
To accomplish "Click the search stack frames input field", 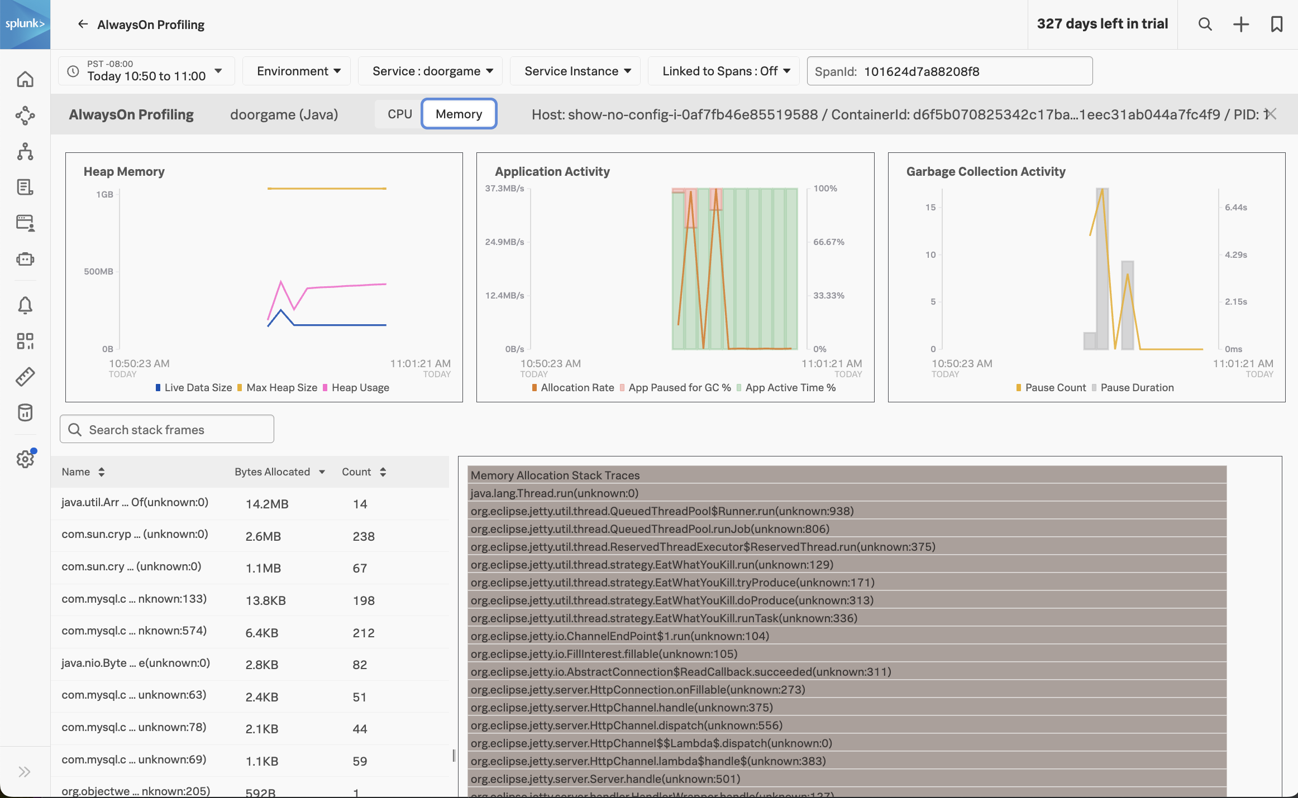I will pos(167,428).
